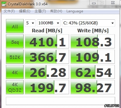This screenshot has height=108, width=121.
Task: Select the Seq write result 108.3
Action: [x=93, y=41]
